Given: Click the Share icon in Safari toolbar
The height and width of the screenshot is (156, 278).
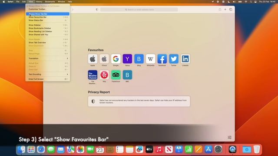Looking at the screenshot, I should pos(220,10).
